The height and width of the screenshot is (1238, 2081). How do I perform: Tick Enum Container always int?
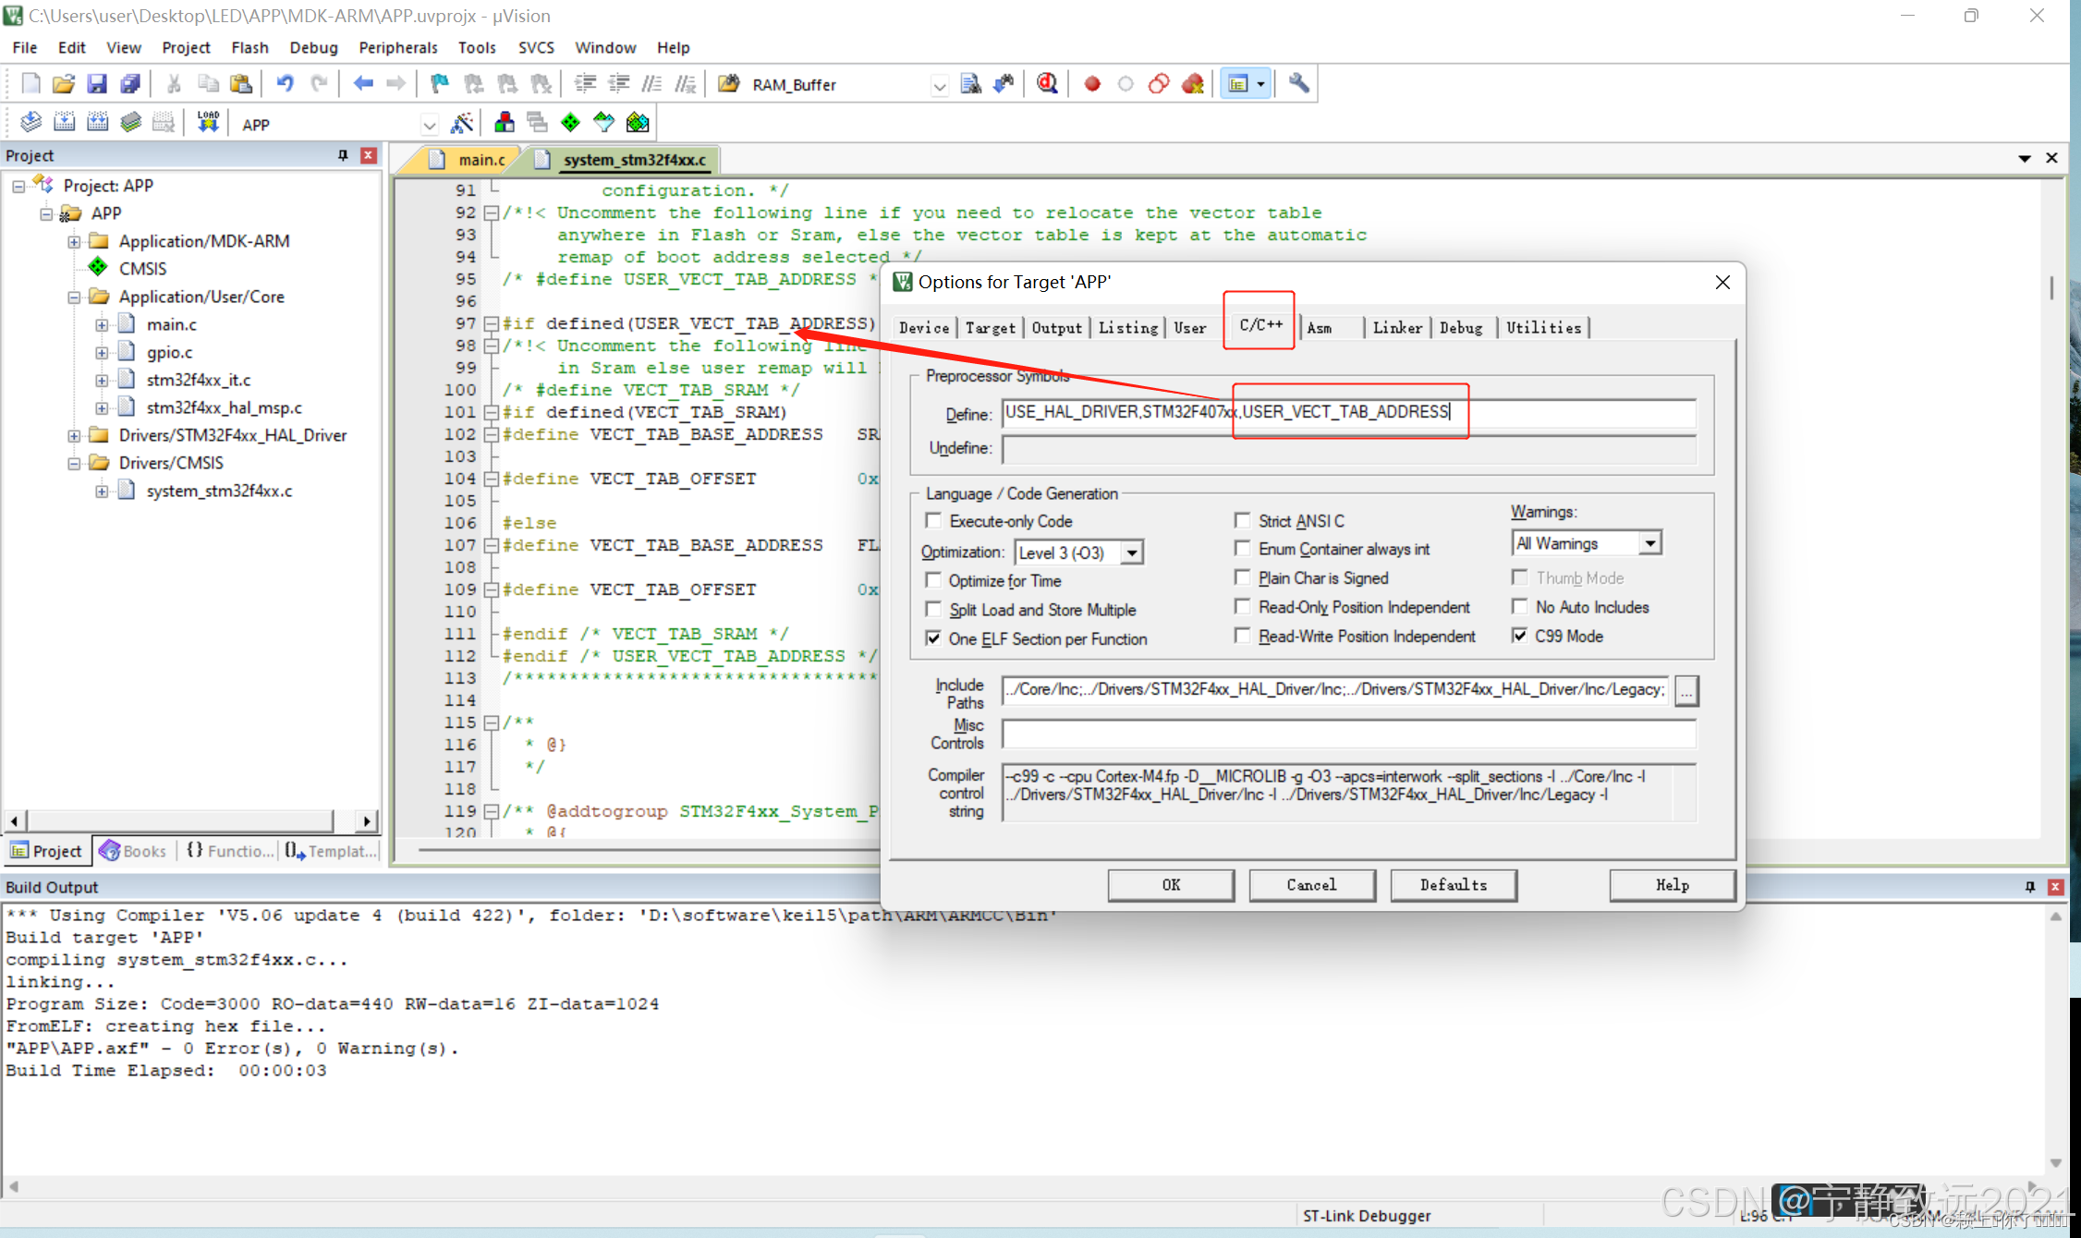point(1243,549)
